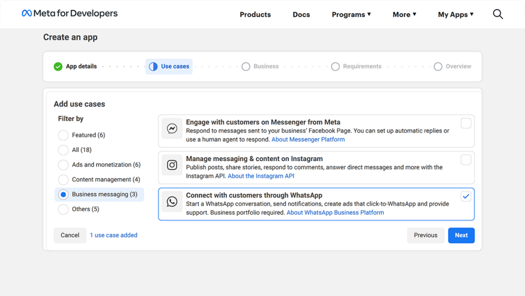
Task: Open search with the magnifying glass icon
Action: tap(498, 14)
